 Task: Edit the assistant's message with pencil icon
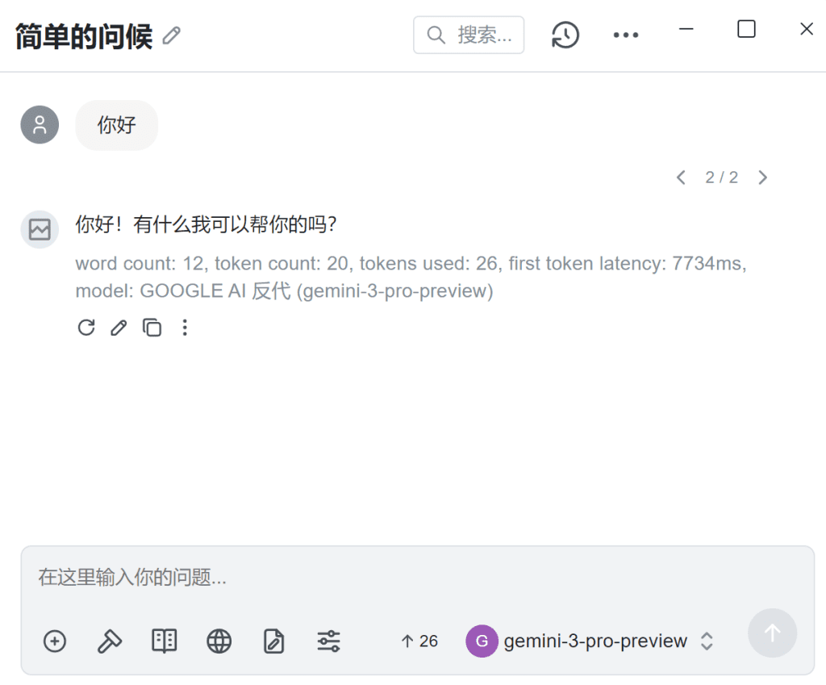click(x=119, y=328)
